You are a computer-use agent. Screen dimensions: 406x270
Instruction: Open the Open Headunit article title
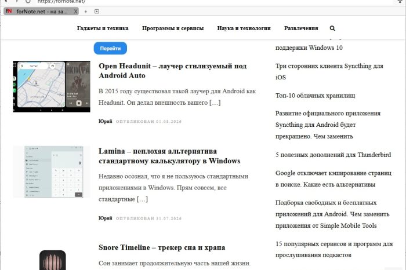coord(172,71)
